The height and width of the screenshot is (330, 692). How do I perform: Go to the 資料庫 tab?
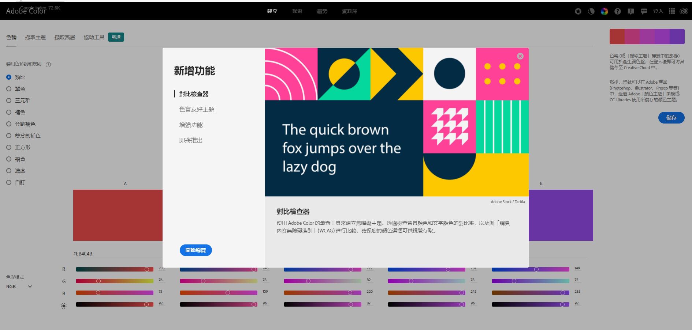[350, 11]
